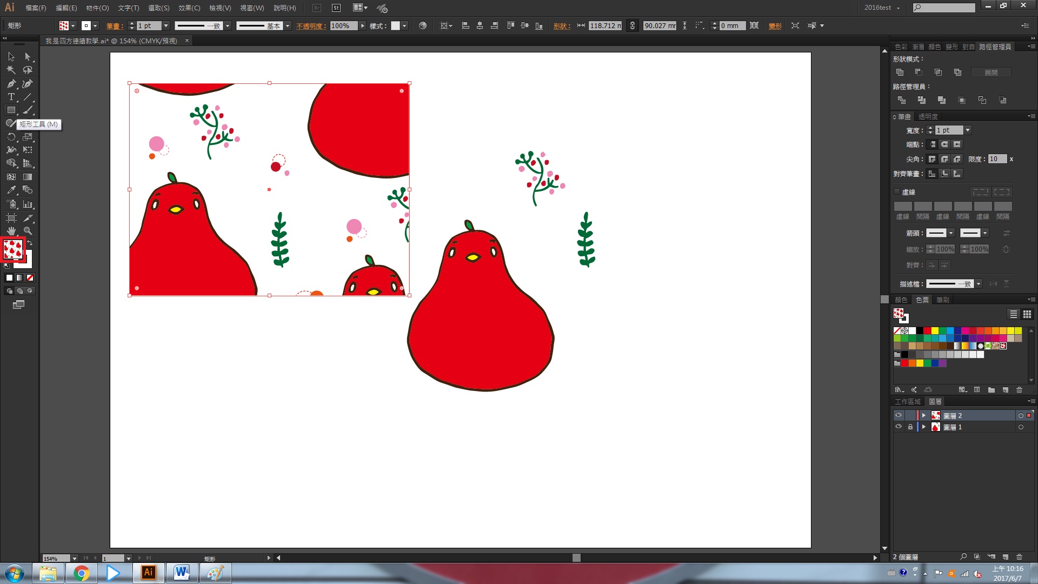The width and height of the screenshot is (1038, 584).
Task: Expand 圖層 2 layer contents
Action: coord(924,415)
